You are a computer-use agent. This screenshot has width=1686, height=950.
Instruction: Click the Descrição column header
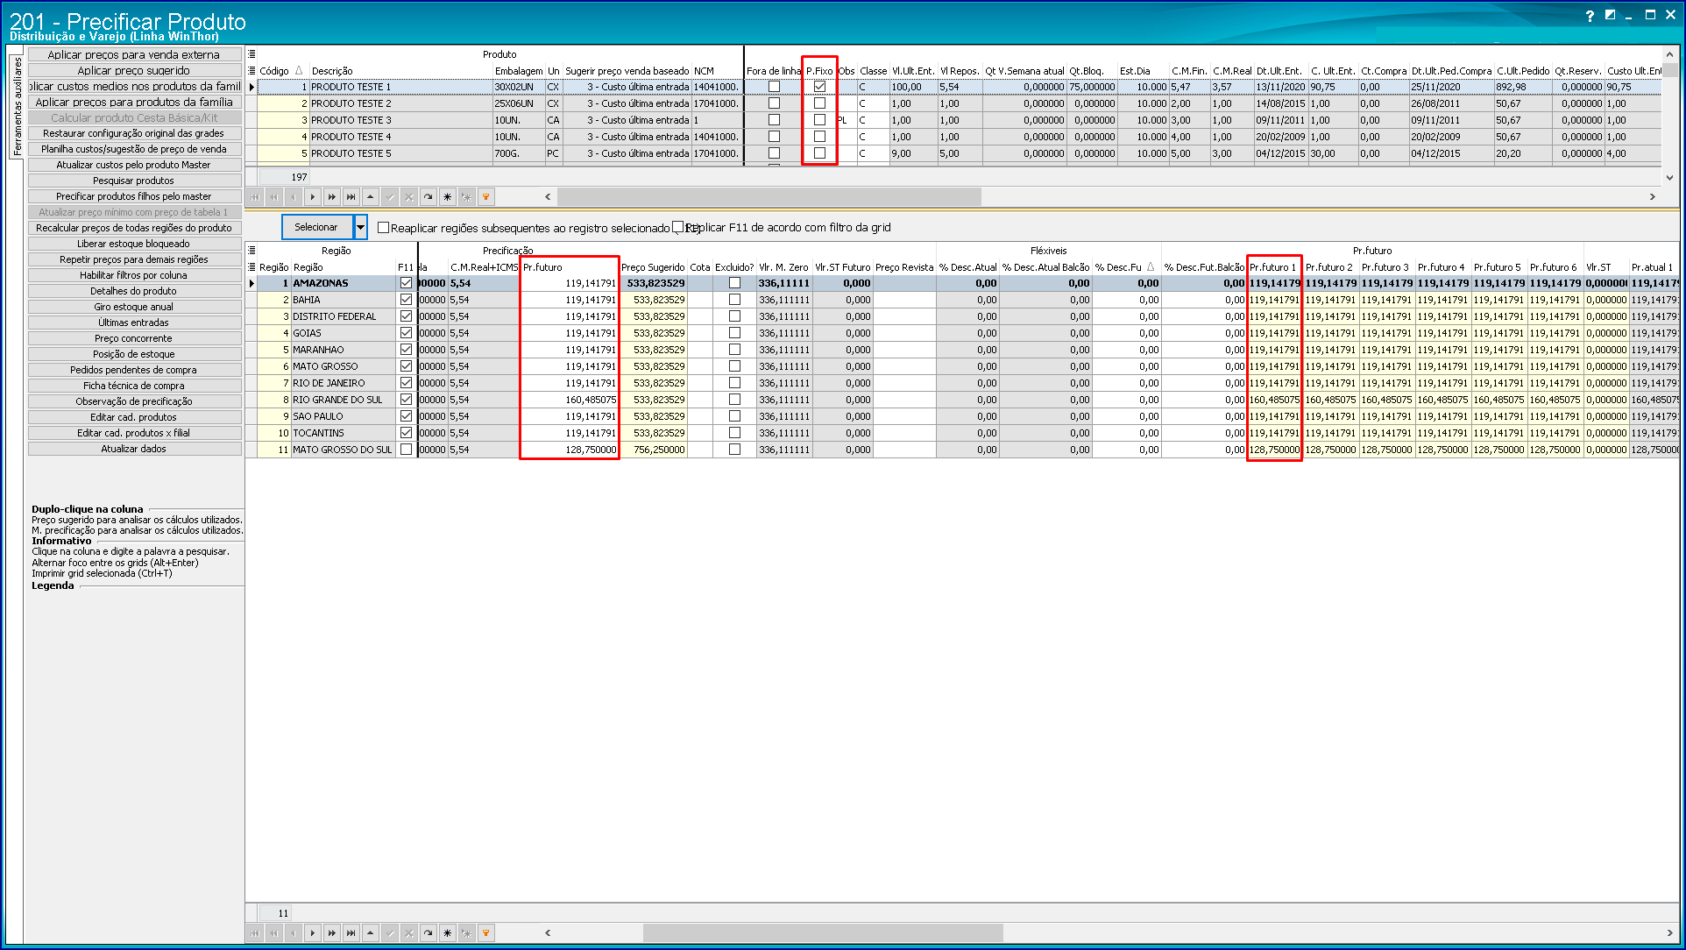[332, 71]
